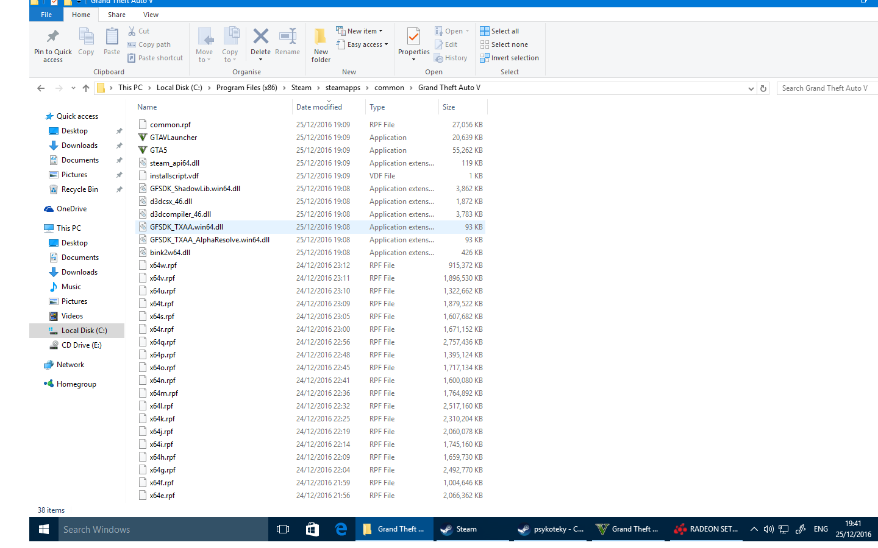The image size is (878, 548).
Task: Select Local Disk (C:) in sidebar
Action: tap(77, 331)
